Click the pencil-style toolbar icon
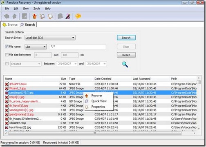Image resolution: width=206 pixels, height=147 pixels. pyautogui.click(x=68, y=16)
